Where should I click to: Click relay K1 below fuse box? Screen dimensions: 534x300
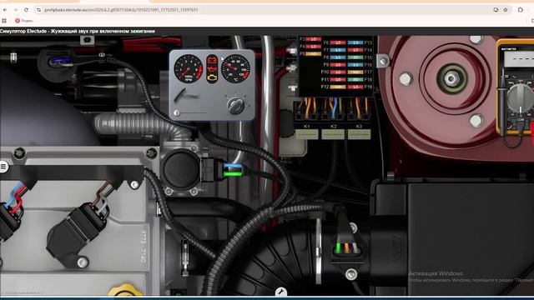307,134
